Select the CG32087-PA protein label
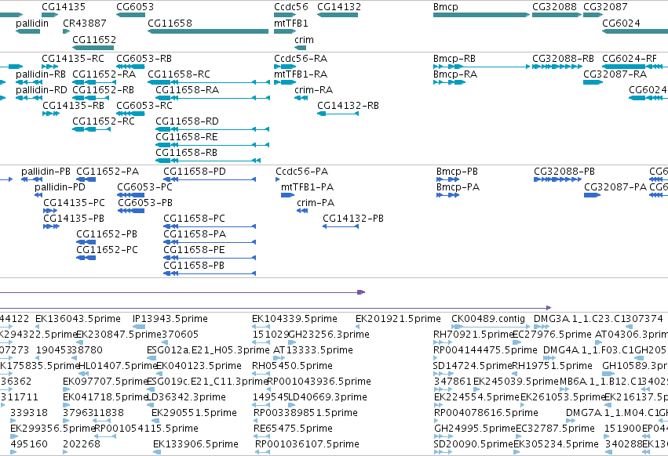The width and height of the screenshot is (668, 456). point(615,187)
